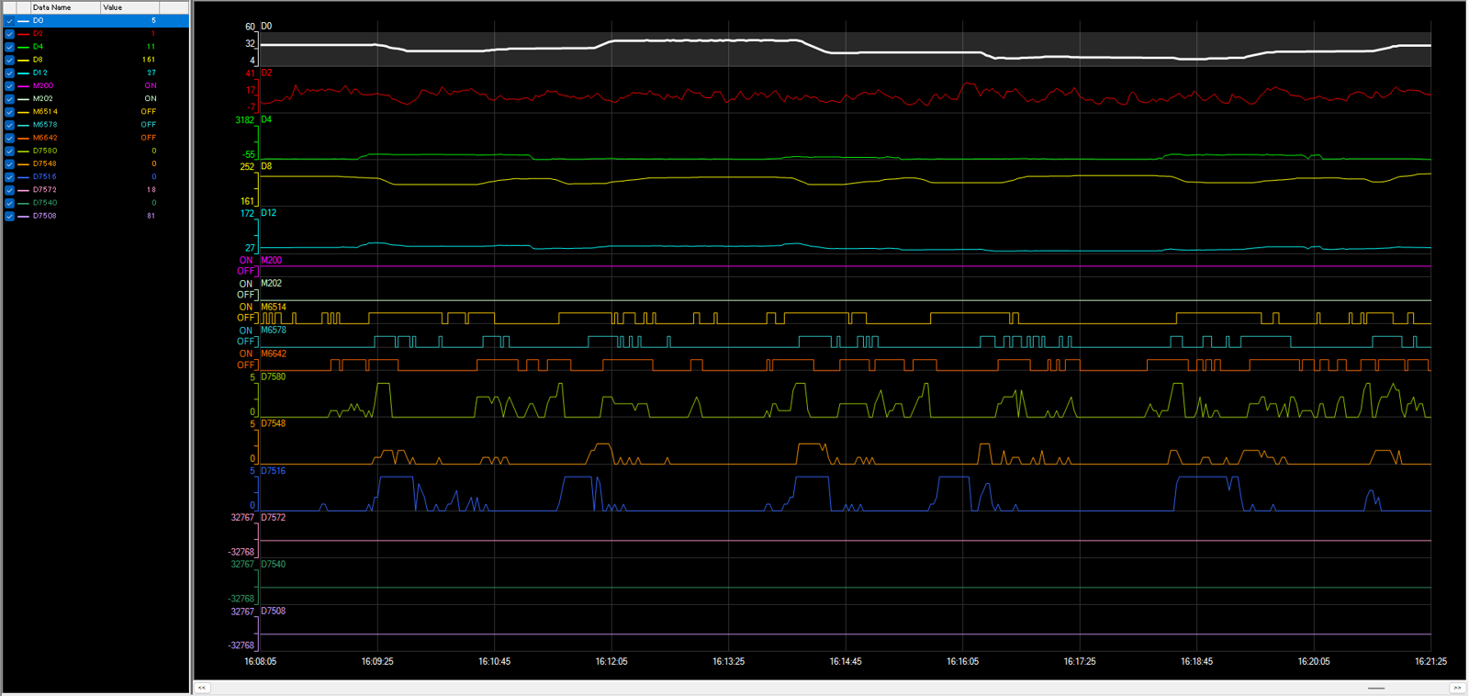
Task: Click the D0 label on the chart
Action: (266, 26)
